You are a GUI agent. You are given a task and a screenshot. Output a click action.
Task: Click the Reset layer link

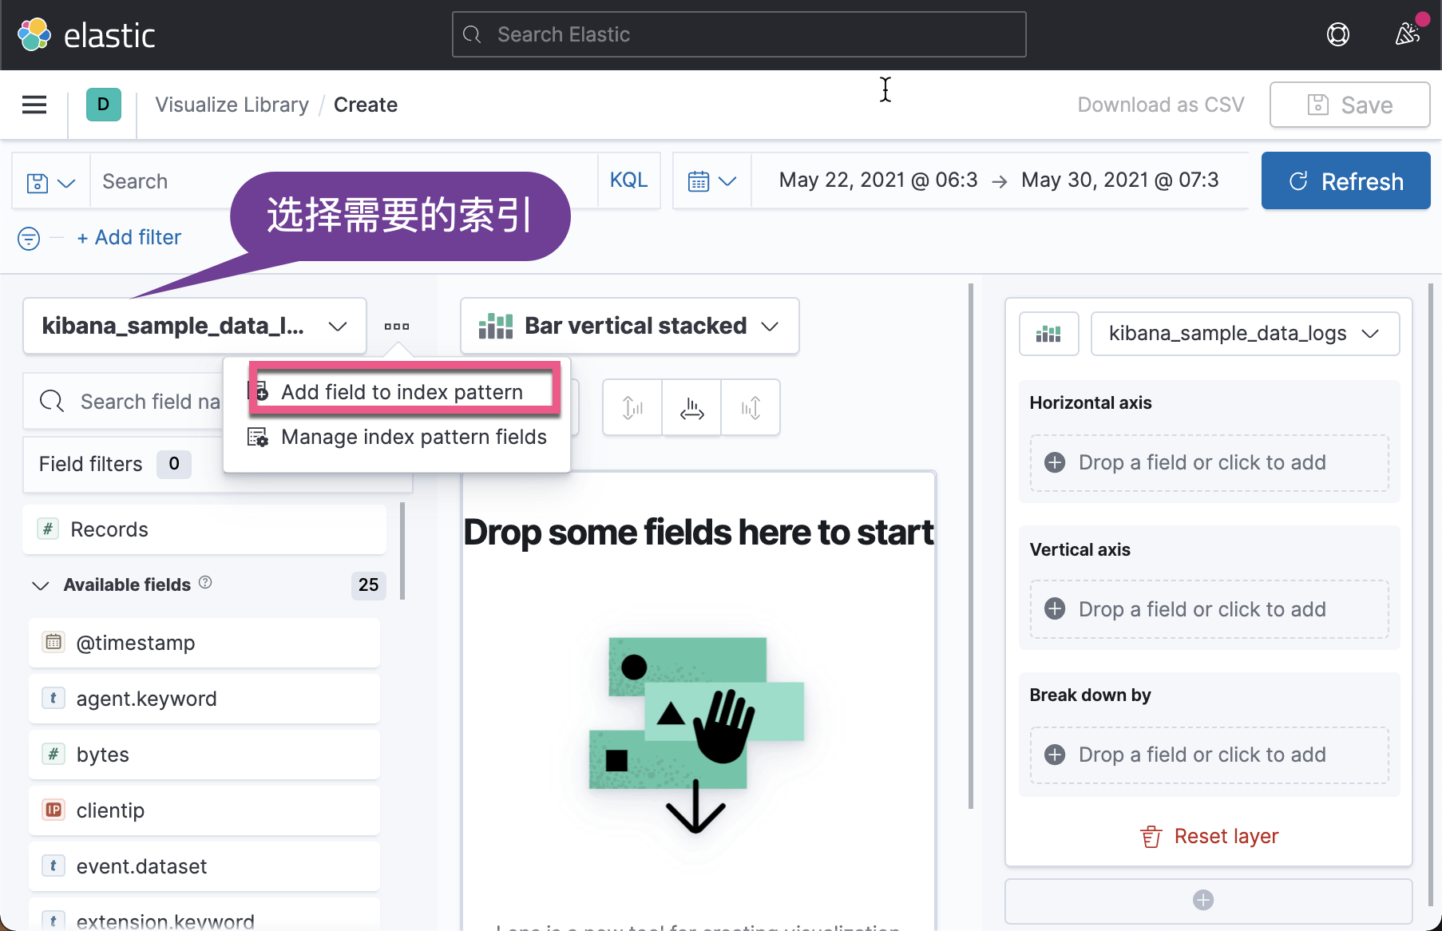[x=1208, y=836]
